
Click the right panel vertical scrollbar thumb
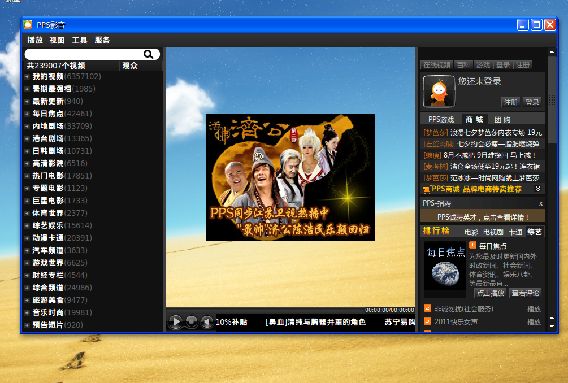[552, 101]
